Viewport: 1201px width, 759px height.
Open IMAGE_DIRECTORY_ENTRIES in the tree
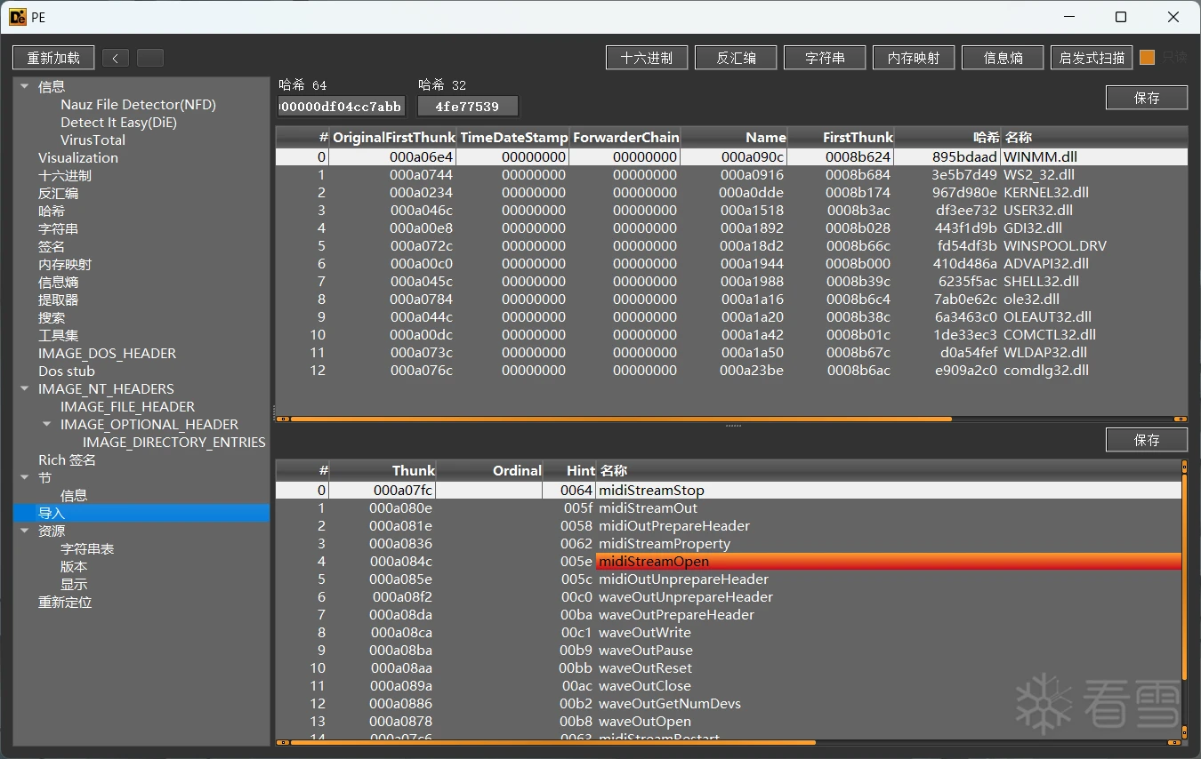point(174,442)
